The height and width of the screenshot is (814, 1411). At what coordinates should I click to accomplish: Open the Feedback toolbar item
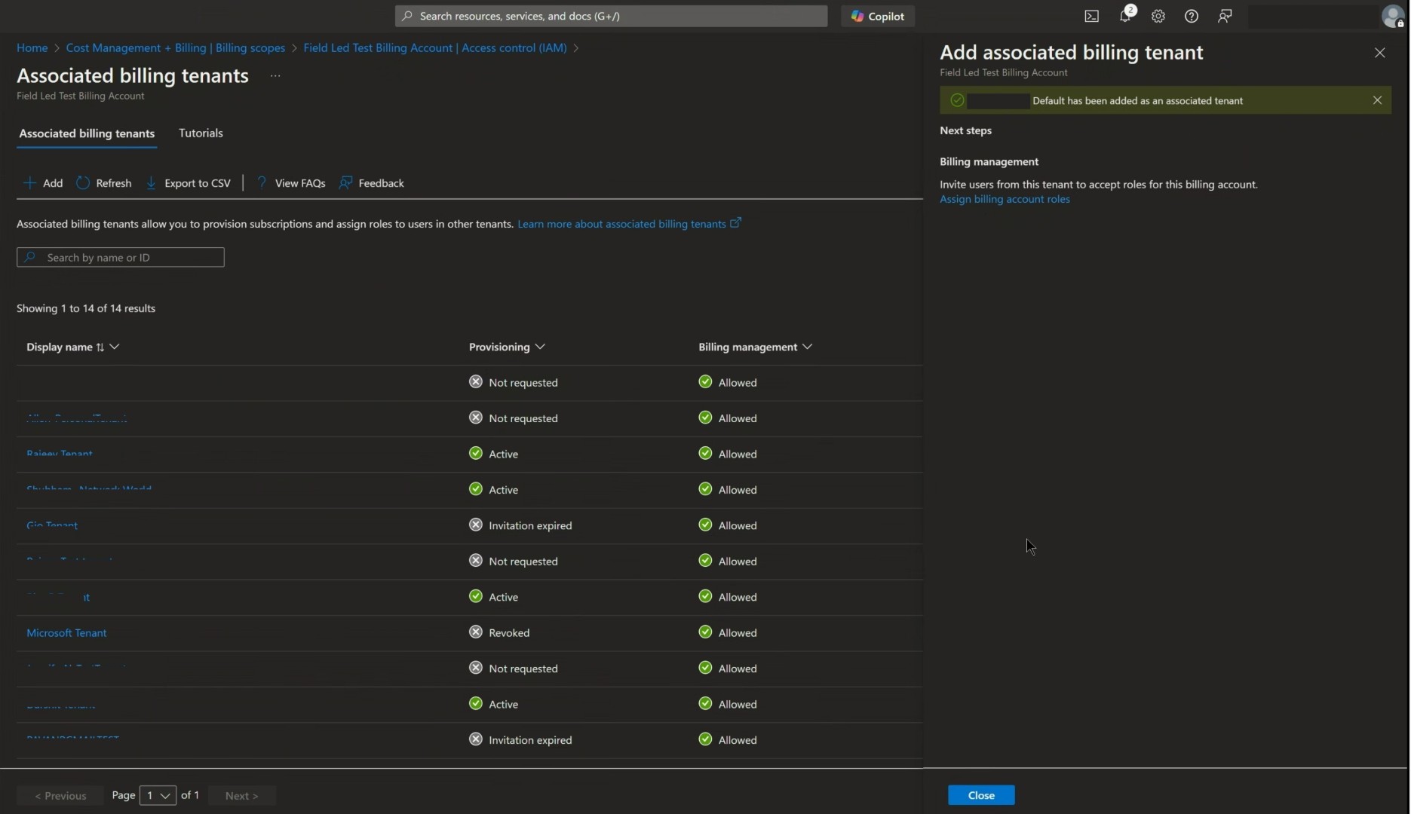pos(372,183)
